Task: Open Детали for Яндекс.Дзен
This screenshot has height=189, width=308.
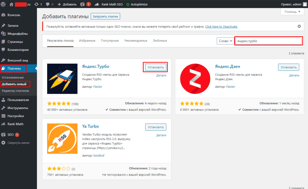Action: point(294,75)
